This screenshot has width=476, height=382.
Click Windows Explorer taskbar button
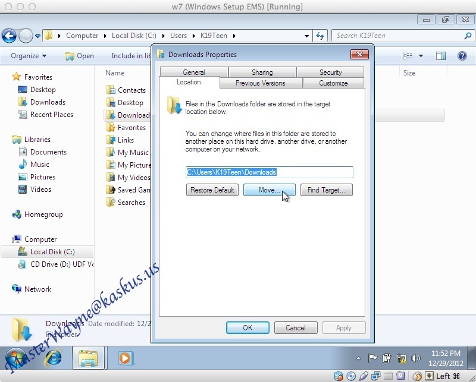(x=88, y=358)
